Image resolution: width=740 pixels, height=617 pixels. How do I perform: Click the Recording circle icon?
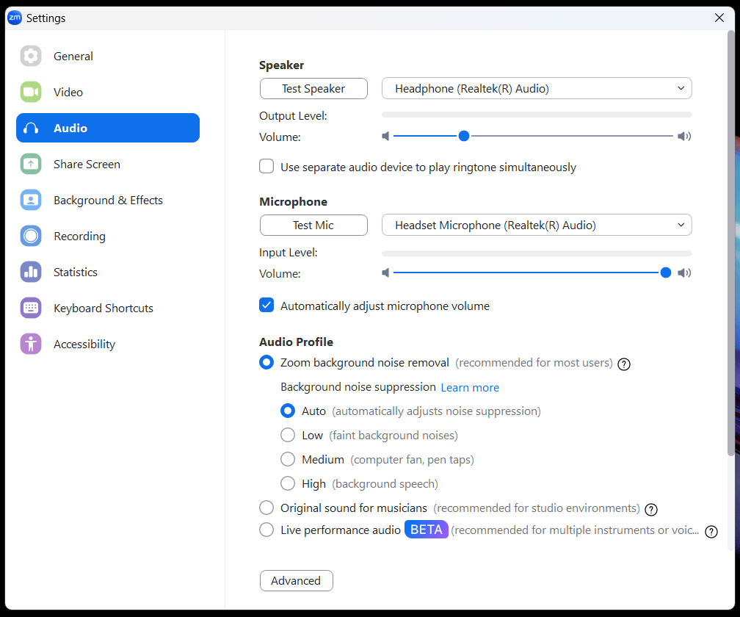point(31,236)
